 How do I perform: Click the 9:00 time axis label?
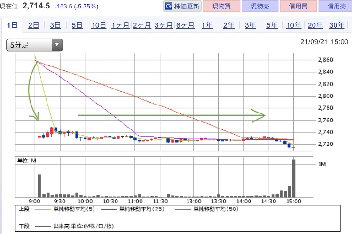34,201
